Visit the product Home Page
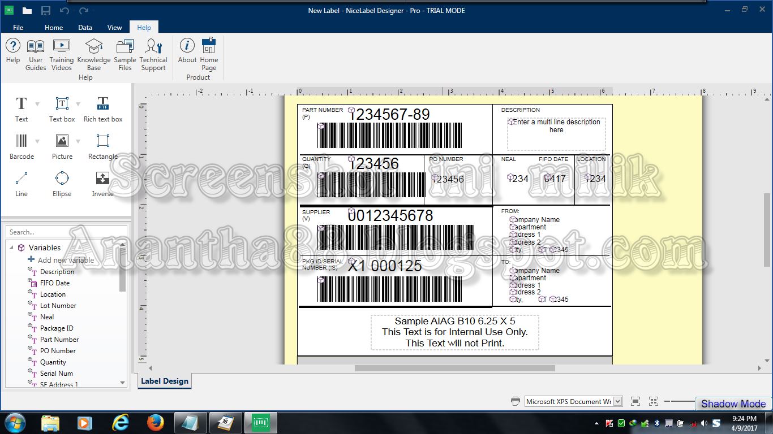 point(209,55)
